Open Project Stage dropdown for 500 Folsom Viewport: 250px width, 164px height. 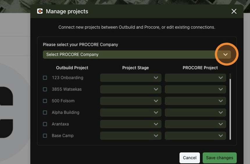point(131,101)
